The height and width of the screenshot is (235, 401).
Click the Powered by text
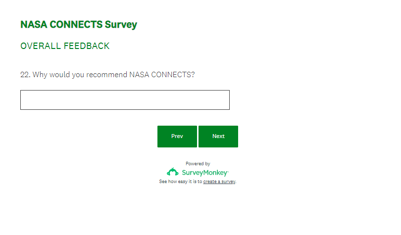point(198,163)
